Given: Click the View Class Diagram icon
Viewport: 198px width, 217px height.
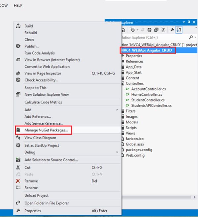Looking at the screenshot, I should [18, 138].
